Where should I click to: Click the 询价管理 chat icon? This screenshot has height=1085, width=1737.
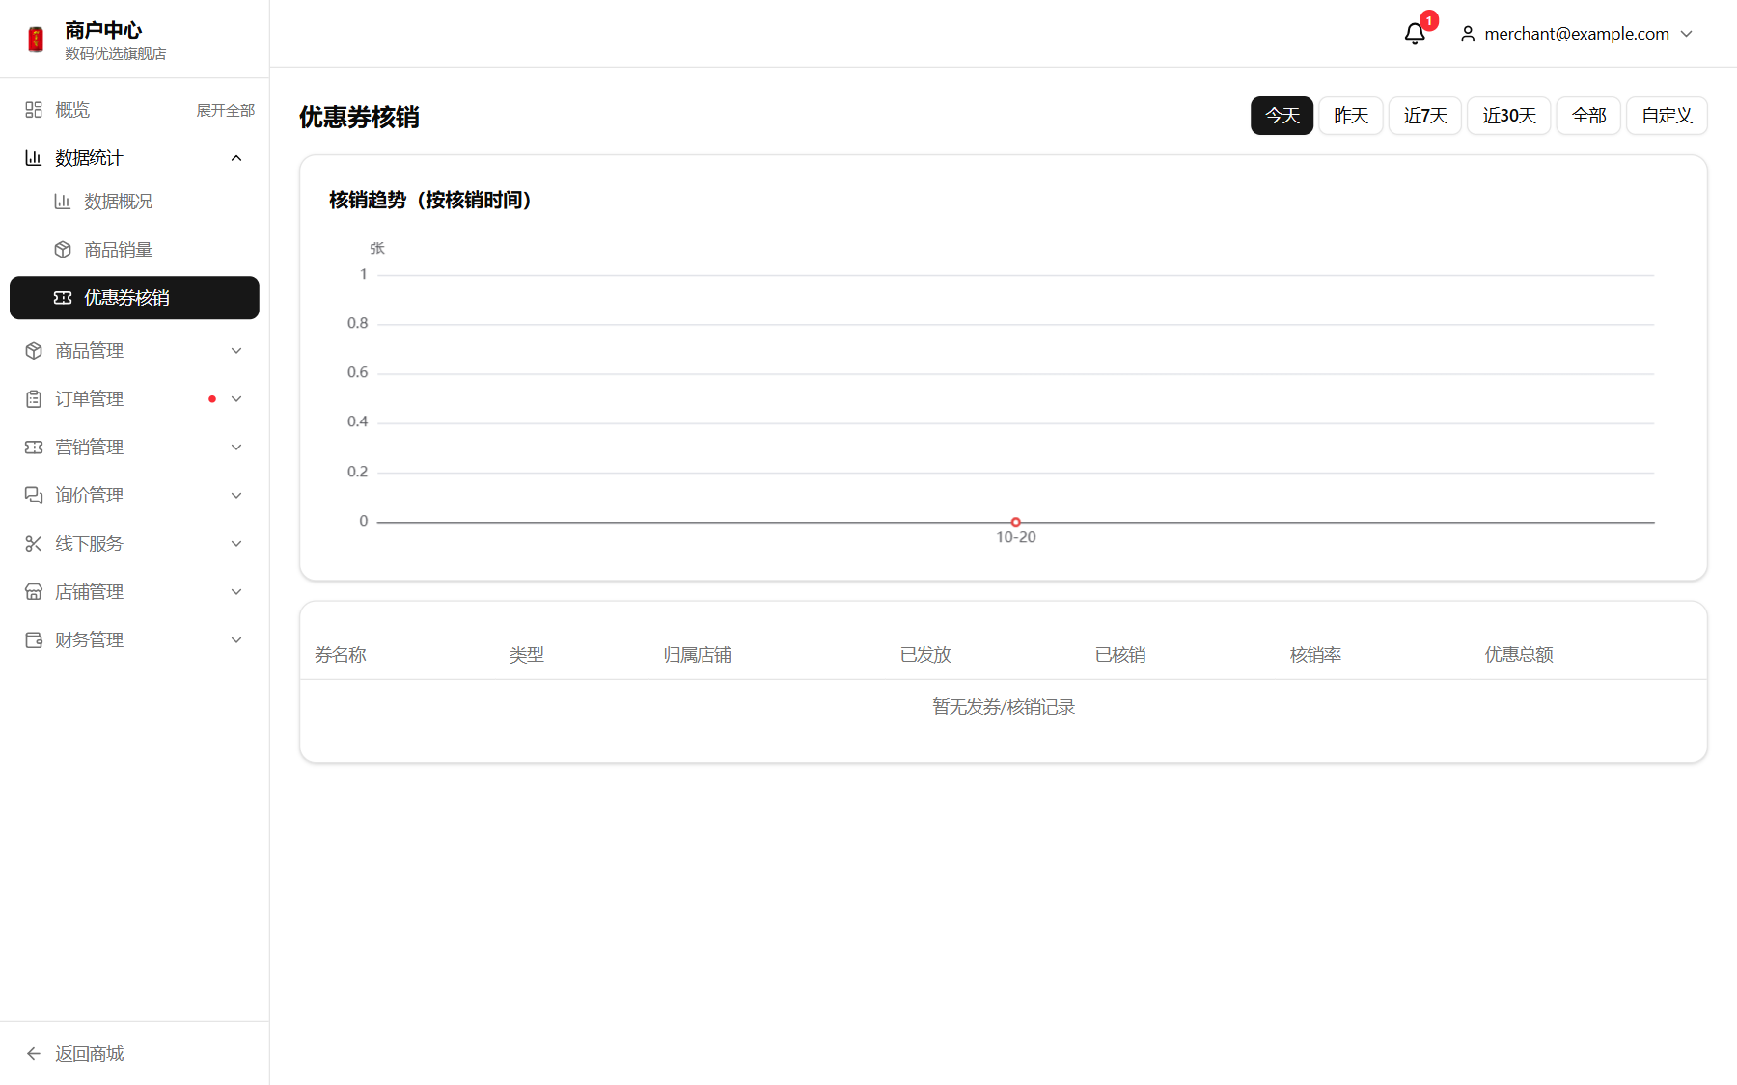click(x=34, y=496)
